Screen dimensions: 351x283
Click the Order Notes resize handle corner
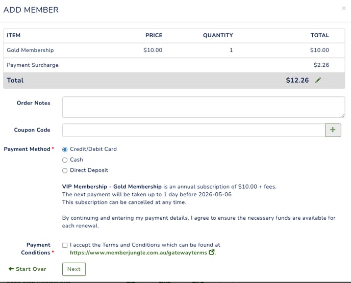(x=343, y=116)
